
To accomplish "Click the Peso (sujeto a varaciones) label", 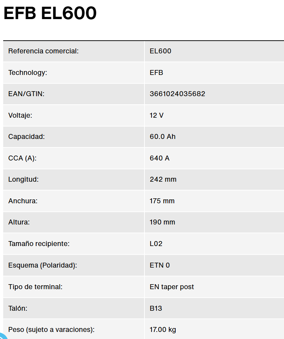I will (x=51, y=330).
